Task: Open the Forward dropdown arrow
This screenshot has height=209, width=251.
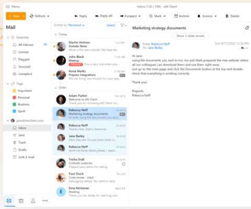Action: pos(140,16)
